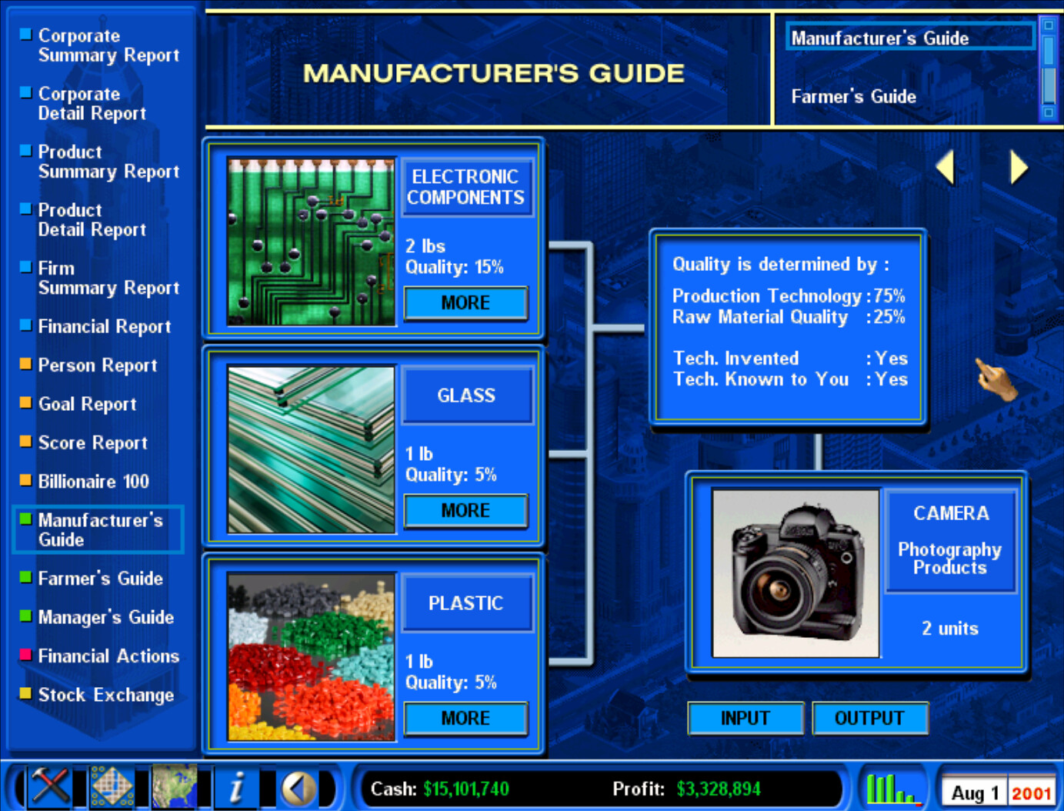Open the Stock Exchange from the sidebar

pyautogui.click(x=105, y=695)
